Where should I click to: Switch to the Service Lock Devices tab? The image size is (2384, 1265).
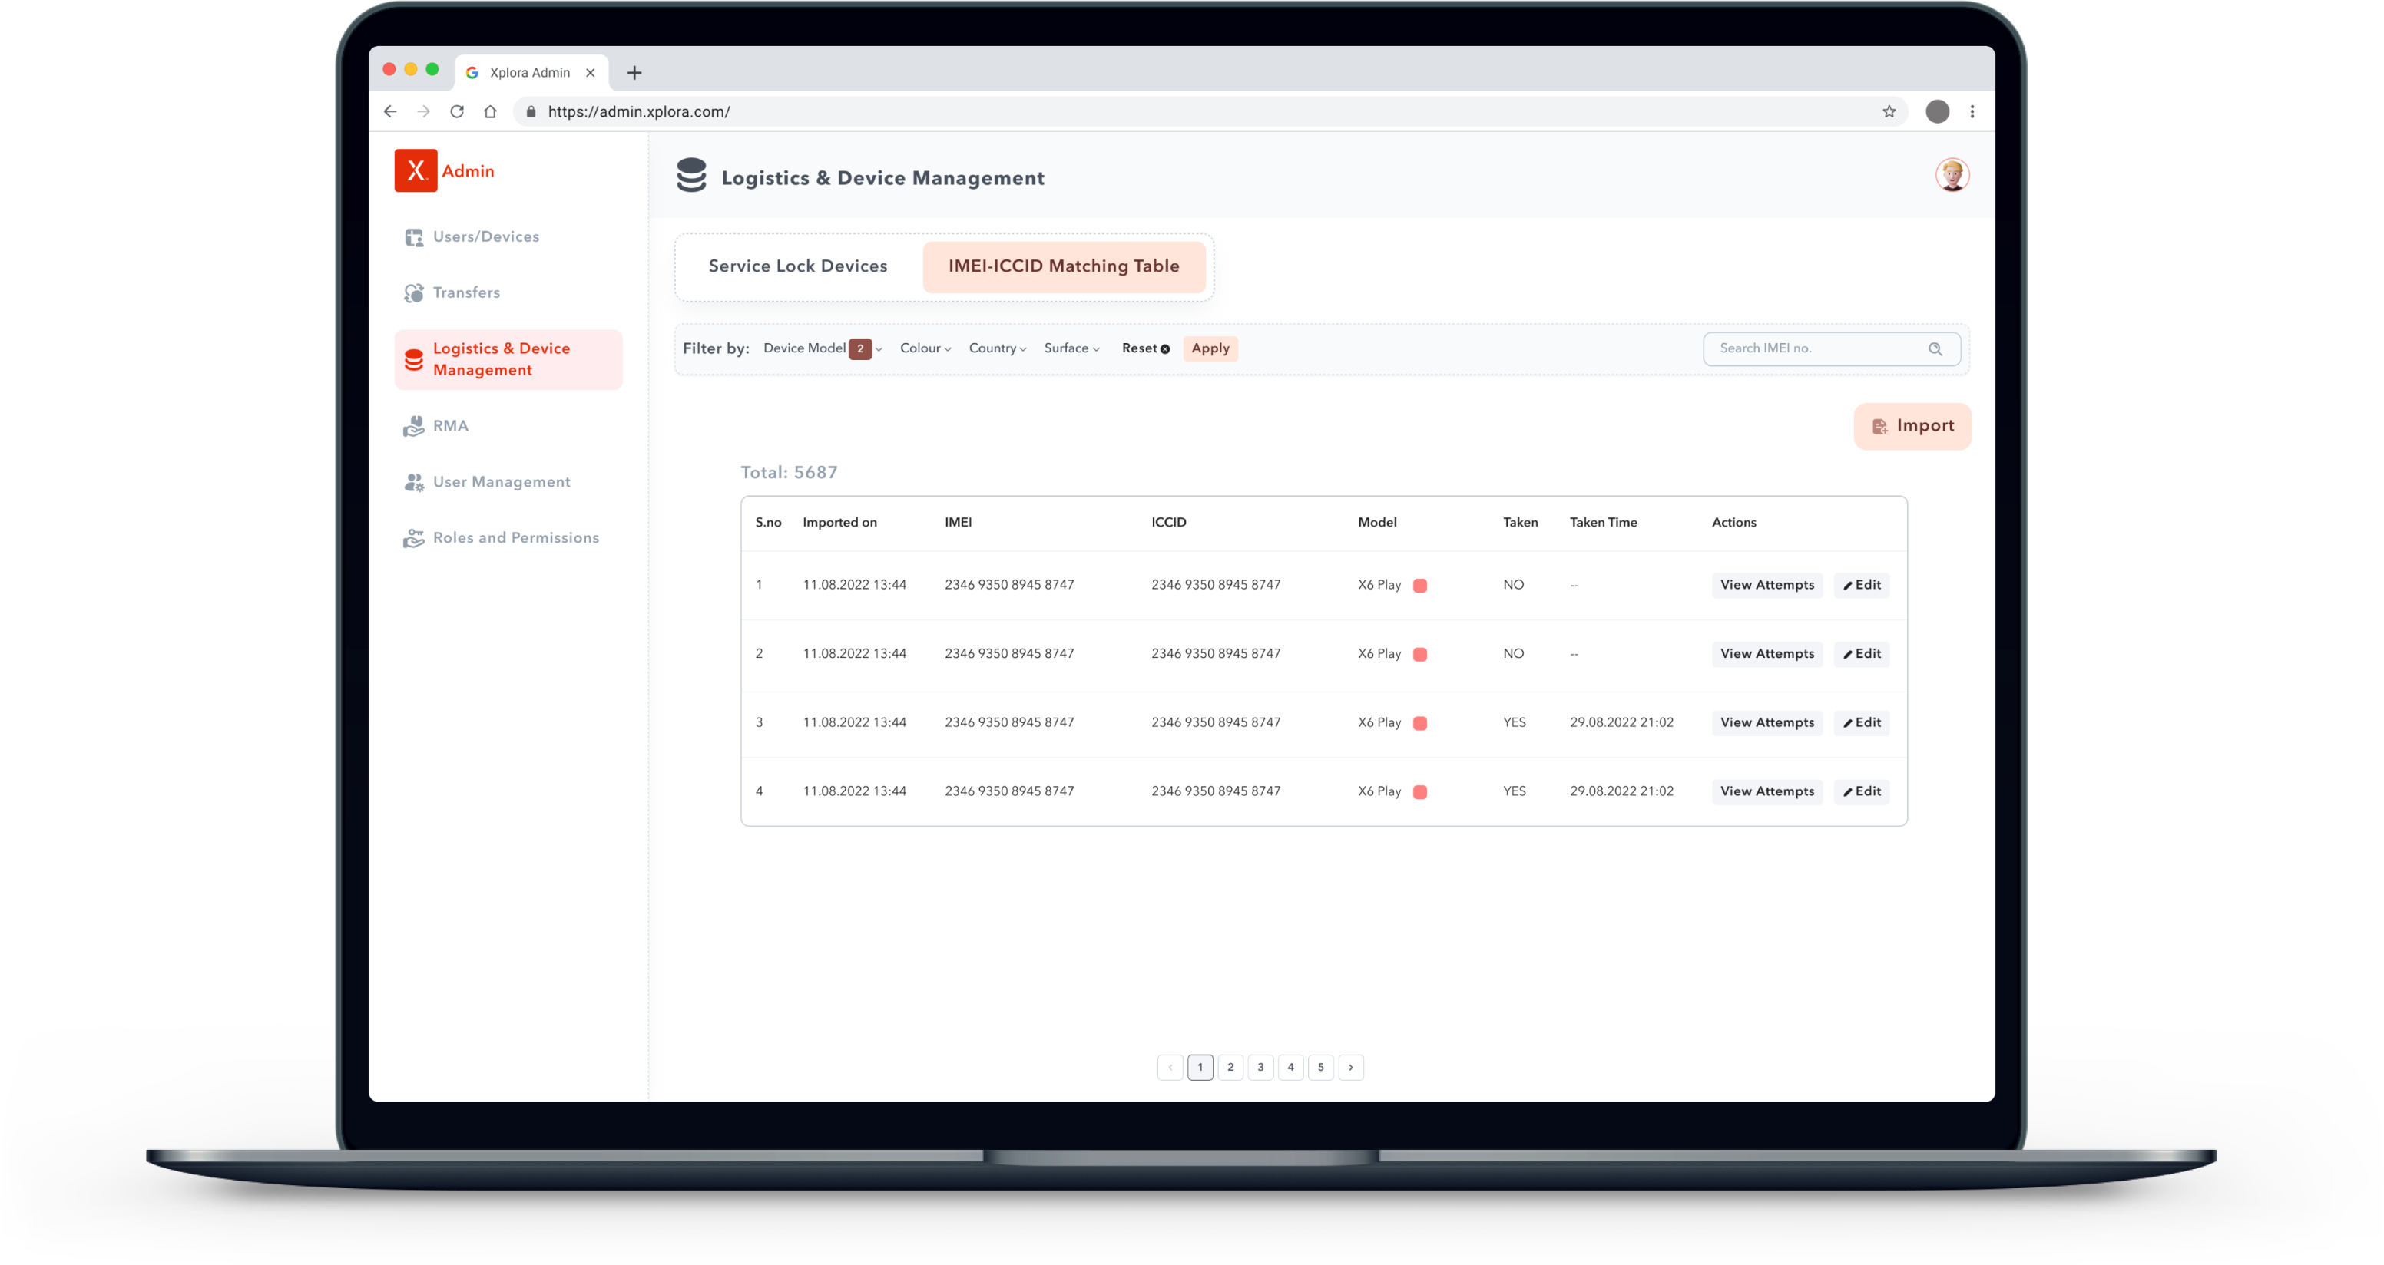click(x=798, y=266)
